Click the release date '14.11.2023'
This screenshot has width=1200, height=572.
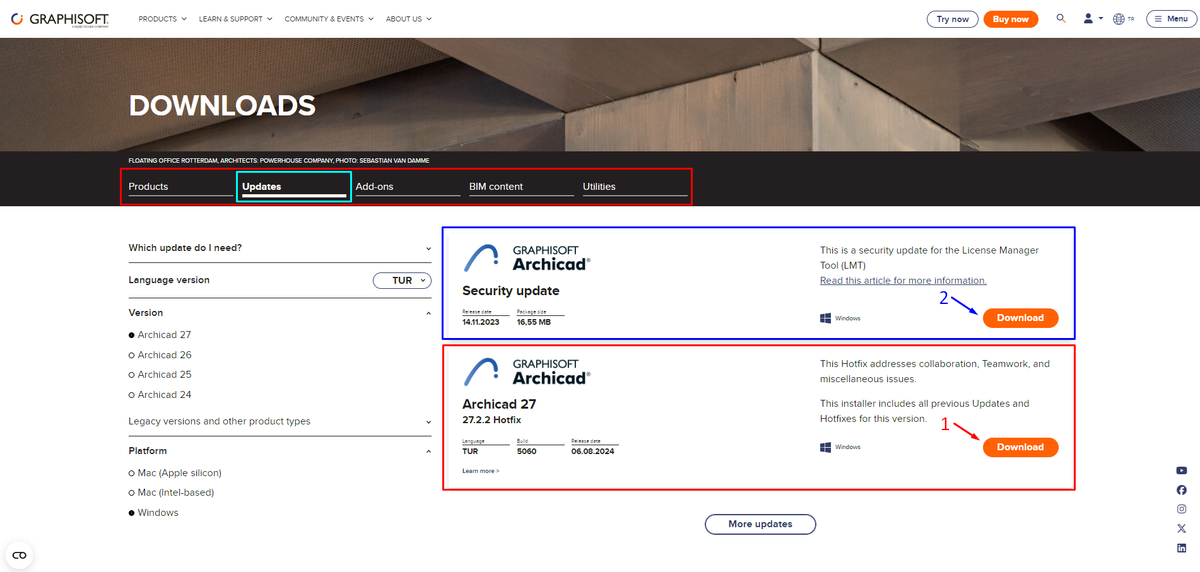481,322
